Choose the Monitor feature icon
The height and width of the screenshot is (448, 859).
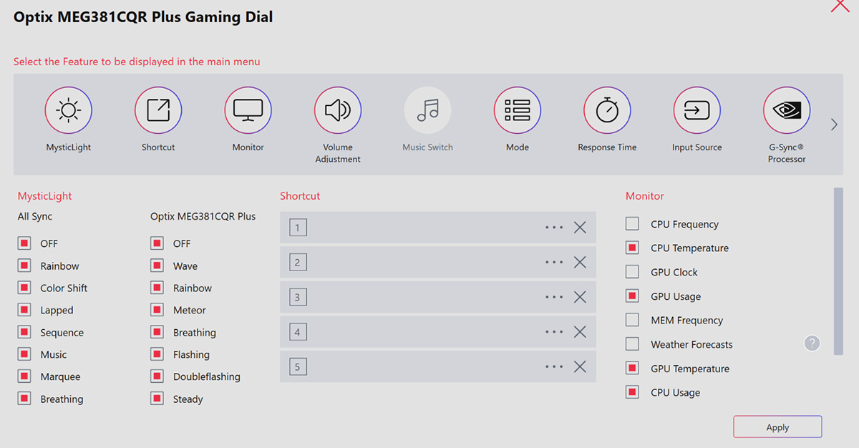click(248, 110)
